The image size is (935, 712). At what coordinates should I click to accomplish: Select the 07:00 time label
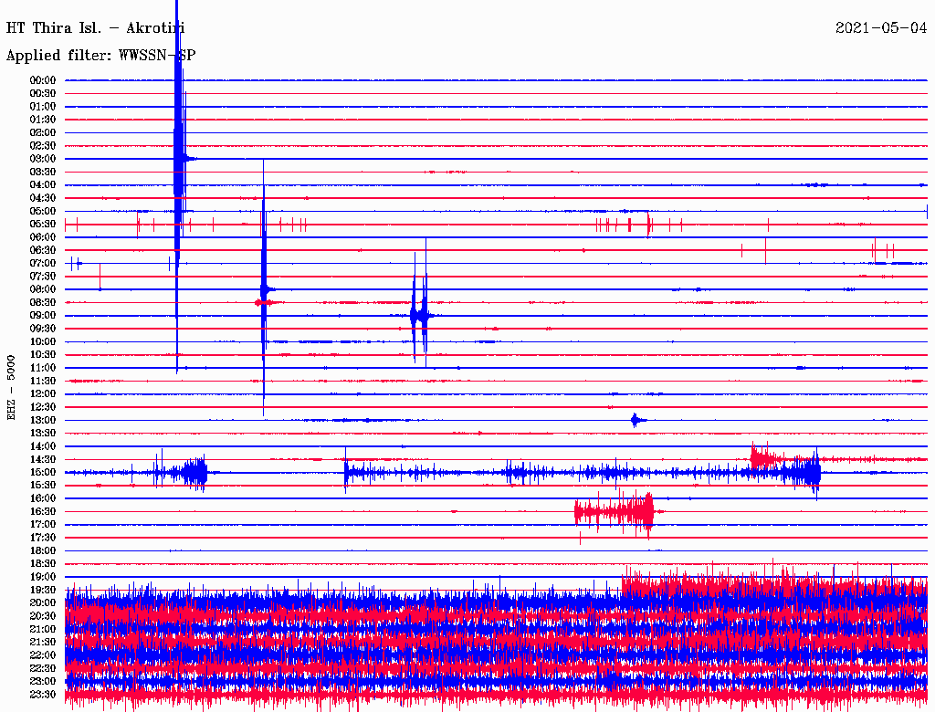42,264
